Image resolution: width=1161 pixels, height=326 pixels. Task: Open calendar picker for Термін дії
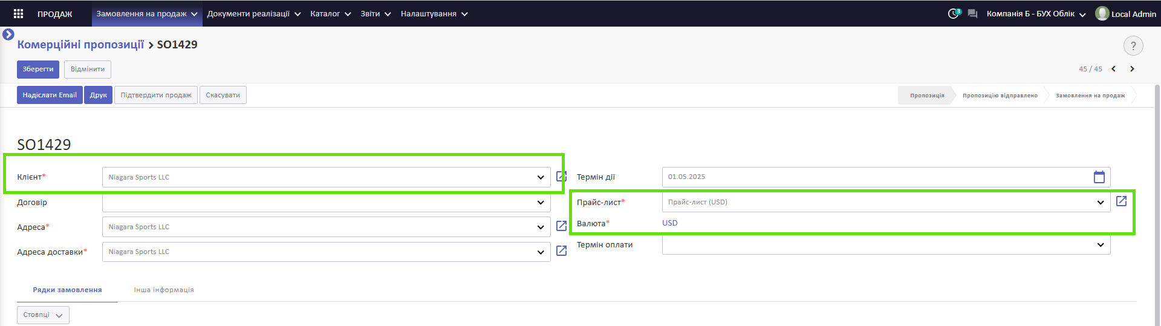(1099, 177)
